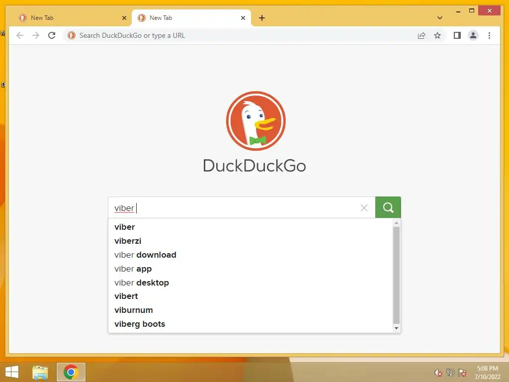
Task: Open the network tray icon
Action: pyautogui.click(x=450, y=373)
